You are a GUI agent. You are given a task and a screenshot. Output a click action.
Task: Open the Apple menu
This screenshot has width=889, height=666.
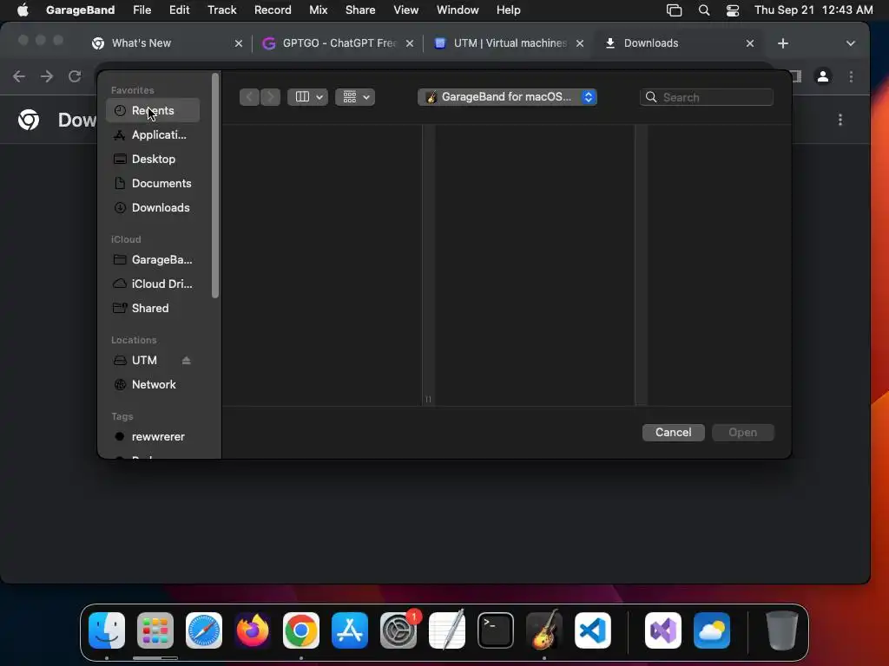[x=23, y=10]
